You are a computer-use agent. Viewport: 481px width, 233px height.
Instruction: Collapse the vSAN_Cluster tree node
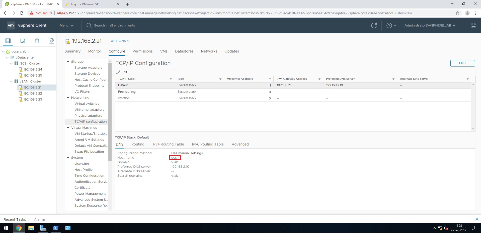click(11, 81)
